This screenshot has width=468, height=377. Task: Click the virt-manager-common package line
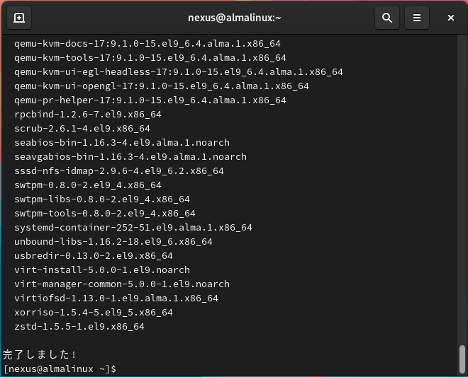[121, 284]
